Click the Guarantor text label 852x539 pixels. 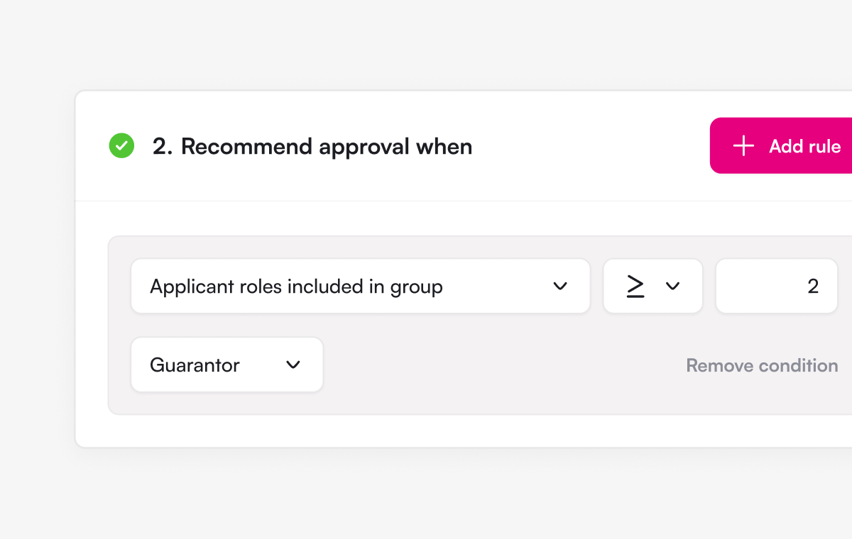tap(195, 365)
